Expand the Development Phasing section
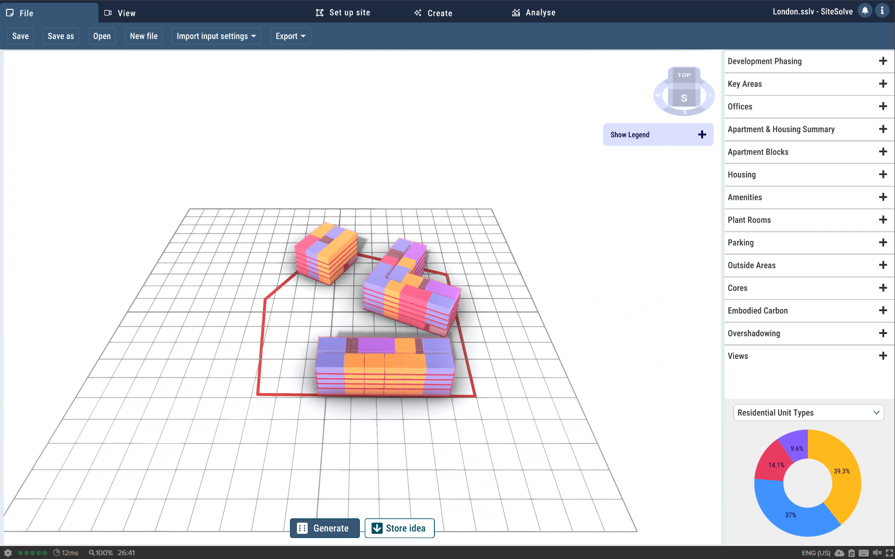The width and height of the screenshot is (895, 559). (x=882, y=61)
